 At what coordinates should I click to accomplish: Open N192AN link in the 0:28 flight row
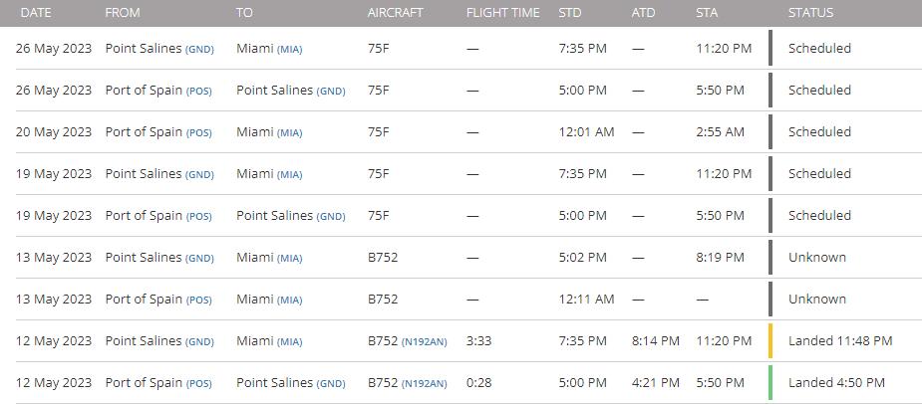pos(425,383)
